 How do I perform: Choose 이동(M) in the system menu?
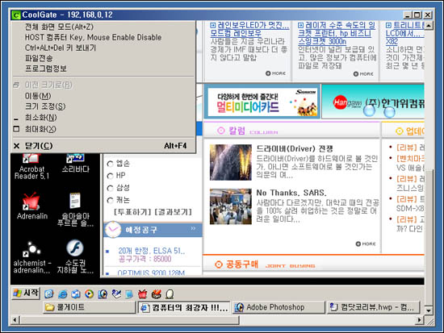click(x=103, y=96)
